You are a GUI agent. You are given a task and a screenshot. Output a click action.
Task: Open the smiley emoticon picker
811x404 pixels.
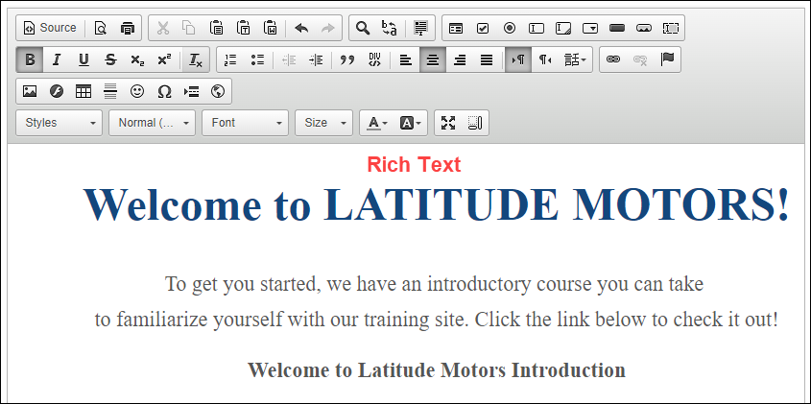[137, 92]
